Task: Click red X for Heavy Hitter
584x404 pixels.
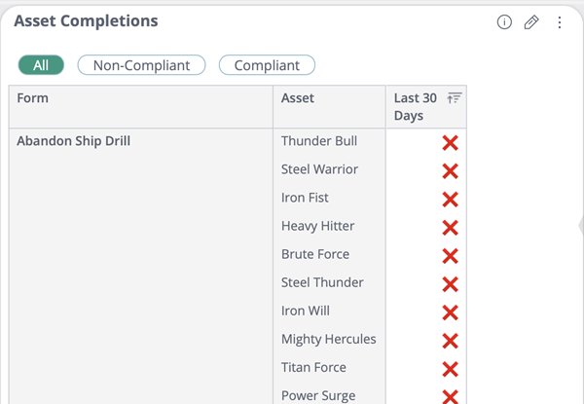Action: click(x=450, y=228)
